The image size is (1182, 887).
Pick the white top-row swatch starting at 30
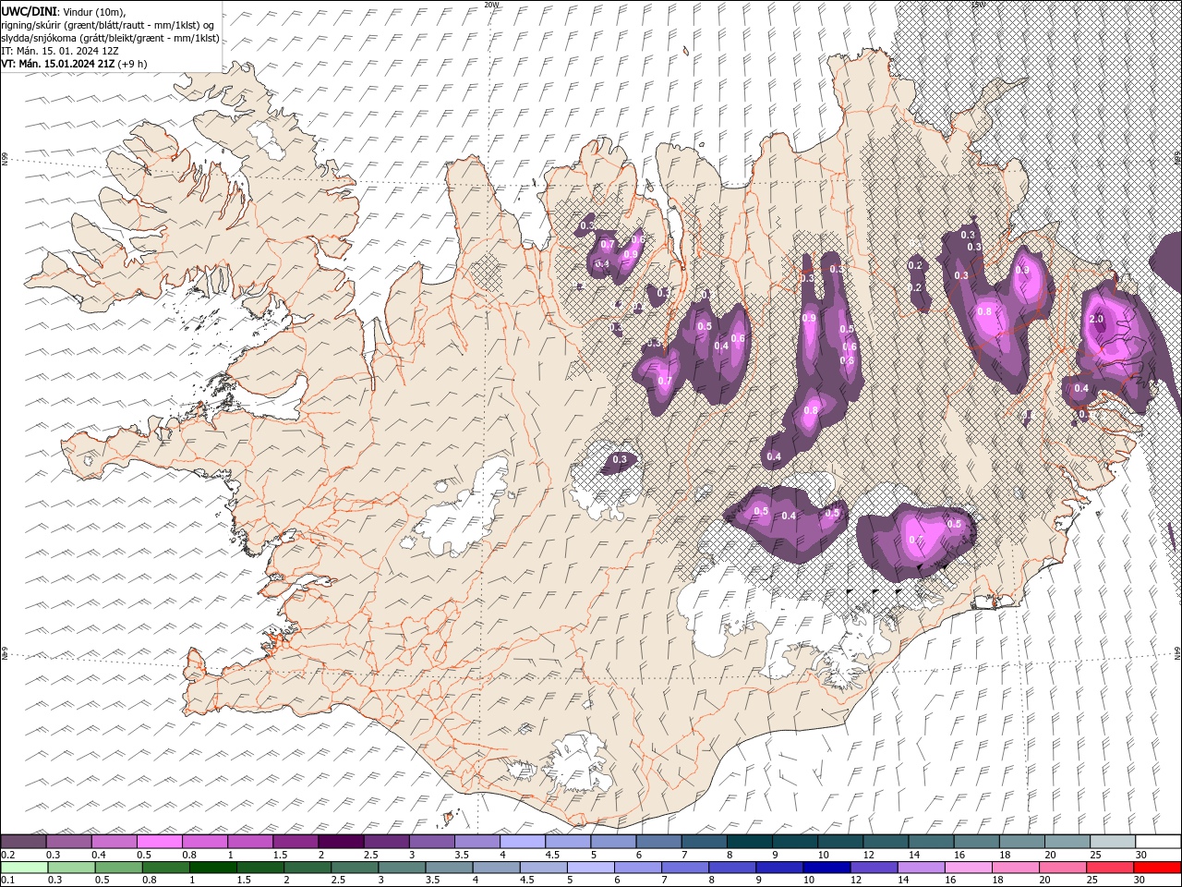click(1157, 842)
